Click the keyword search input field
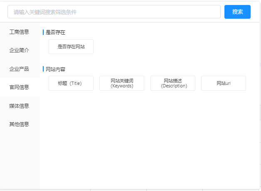The image size is (261, 191). (113, 12)
